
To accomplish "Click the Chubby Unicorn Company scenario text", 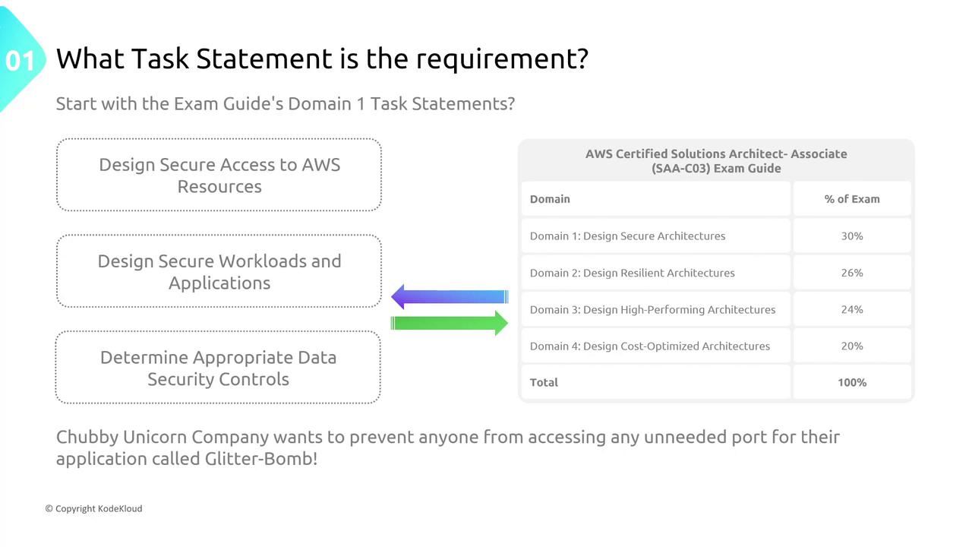I will pyautogui.click(x=447, y=447).
